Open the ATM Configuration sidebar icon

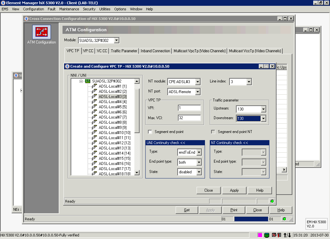42,32
